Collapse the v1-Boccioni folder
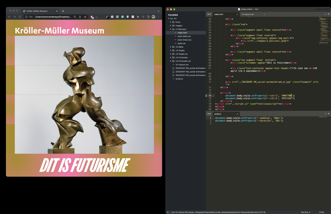This screenshot has width=331, height=214. pyautogui.click(x=171, y=29)
